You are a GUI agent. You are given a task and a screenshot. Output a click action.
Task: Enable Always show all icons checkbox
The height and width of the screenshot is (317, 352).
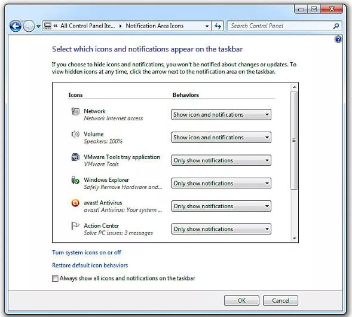tap(55, 278)
